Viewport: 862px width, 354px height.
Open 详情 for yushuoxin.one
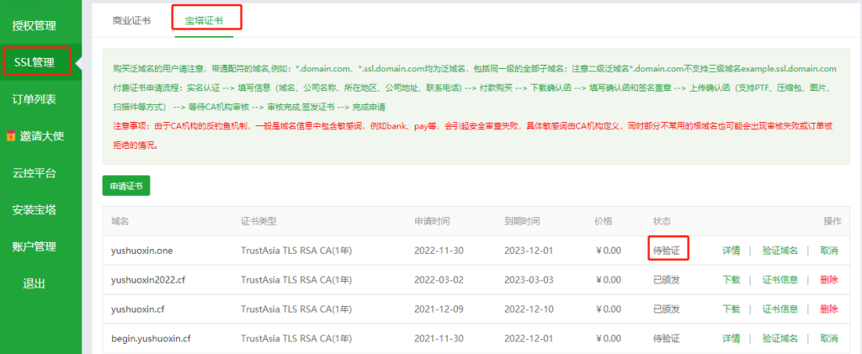pyautogui.click(x=731, y=250)
